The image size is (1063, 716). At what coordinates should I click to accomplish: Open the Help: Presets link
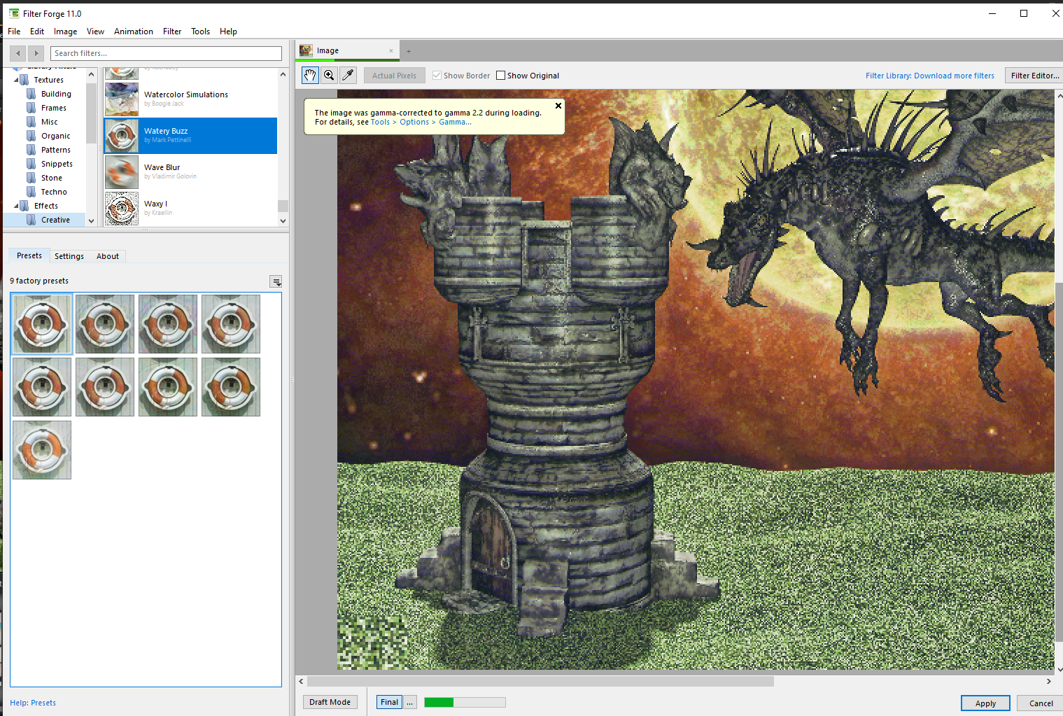point(33,703)
